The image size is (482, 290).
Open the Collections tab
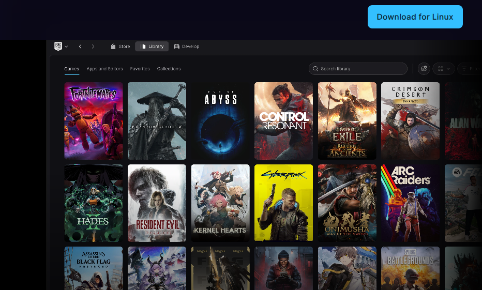tap(169, 69)
